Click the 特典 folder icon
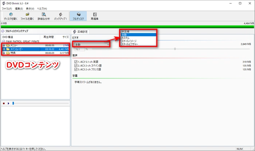Viewport: 255px width, 151px height. pyautogui.click(x=8, y=53)
